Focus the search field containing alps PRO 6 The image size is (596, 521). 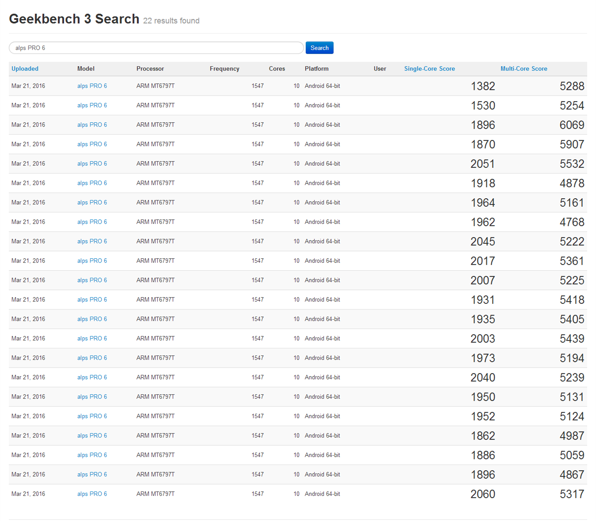pyautogui.click(x=156, y=48)
